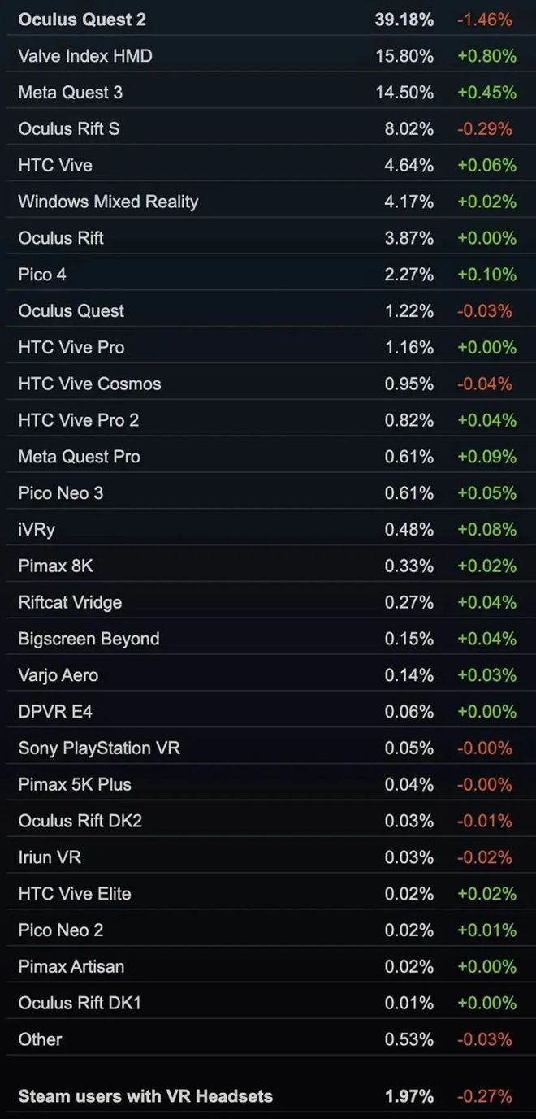The image size is (536, 1119).
Task: Select the HTC Vive row
Action: pyautogui.click(x=268, y=165)
